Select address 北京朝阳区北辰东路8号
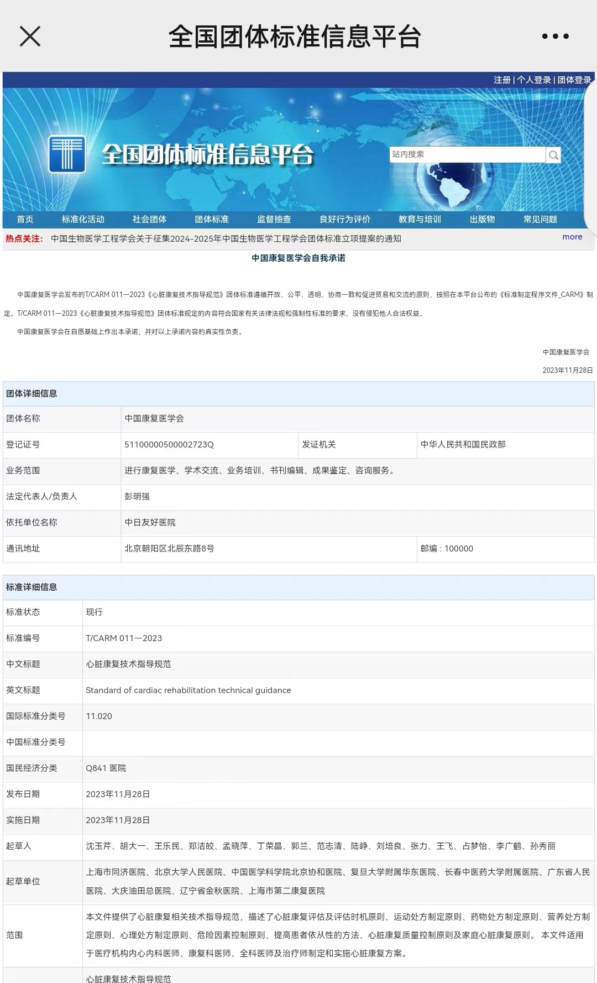Image resolution: width=597 pixels, height=983 pixels. 169,549
